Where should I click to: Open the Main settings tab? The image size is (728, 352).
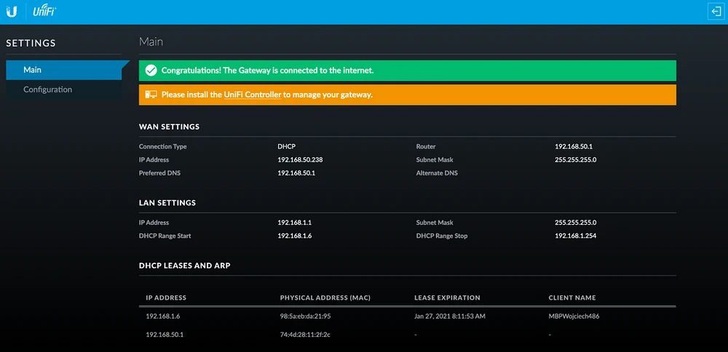tap(32, 70)
